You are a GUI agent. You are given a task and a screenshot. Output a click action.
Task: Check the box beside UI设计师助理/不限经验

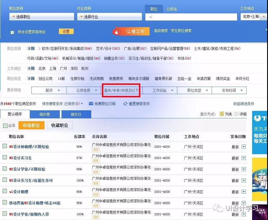pos(5,146)
